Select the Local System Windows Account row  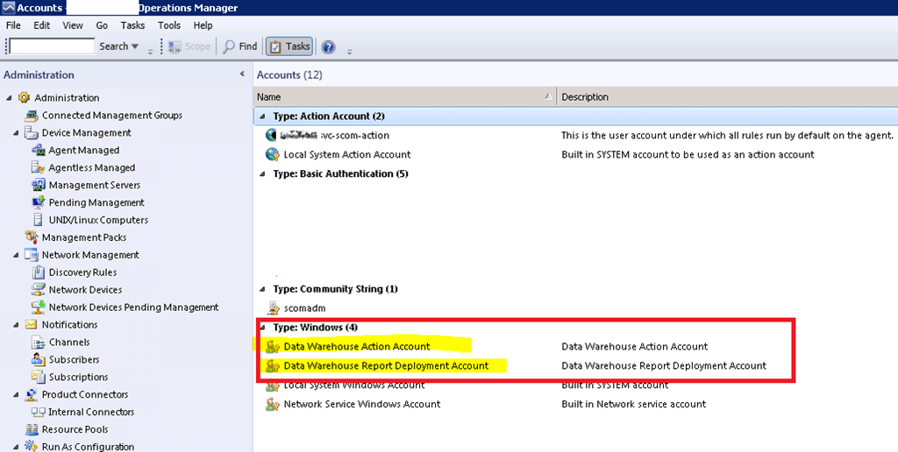tap(575, 385)
